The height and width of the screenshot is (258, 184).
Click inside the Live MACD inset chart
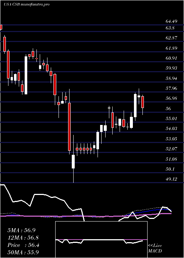pyautogui.click(x=101, y=240)
